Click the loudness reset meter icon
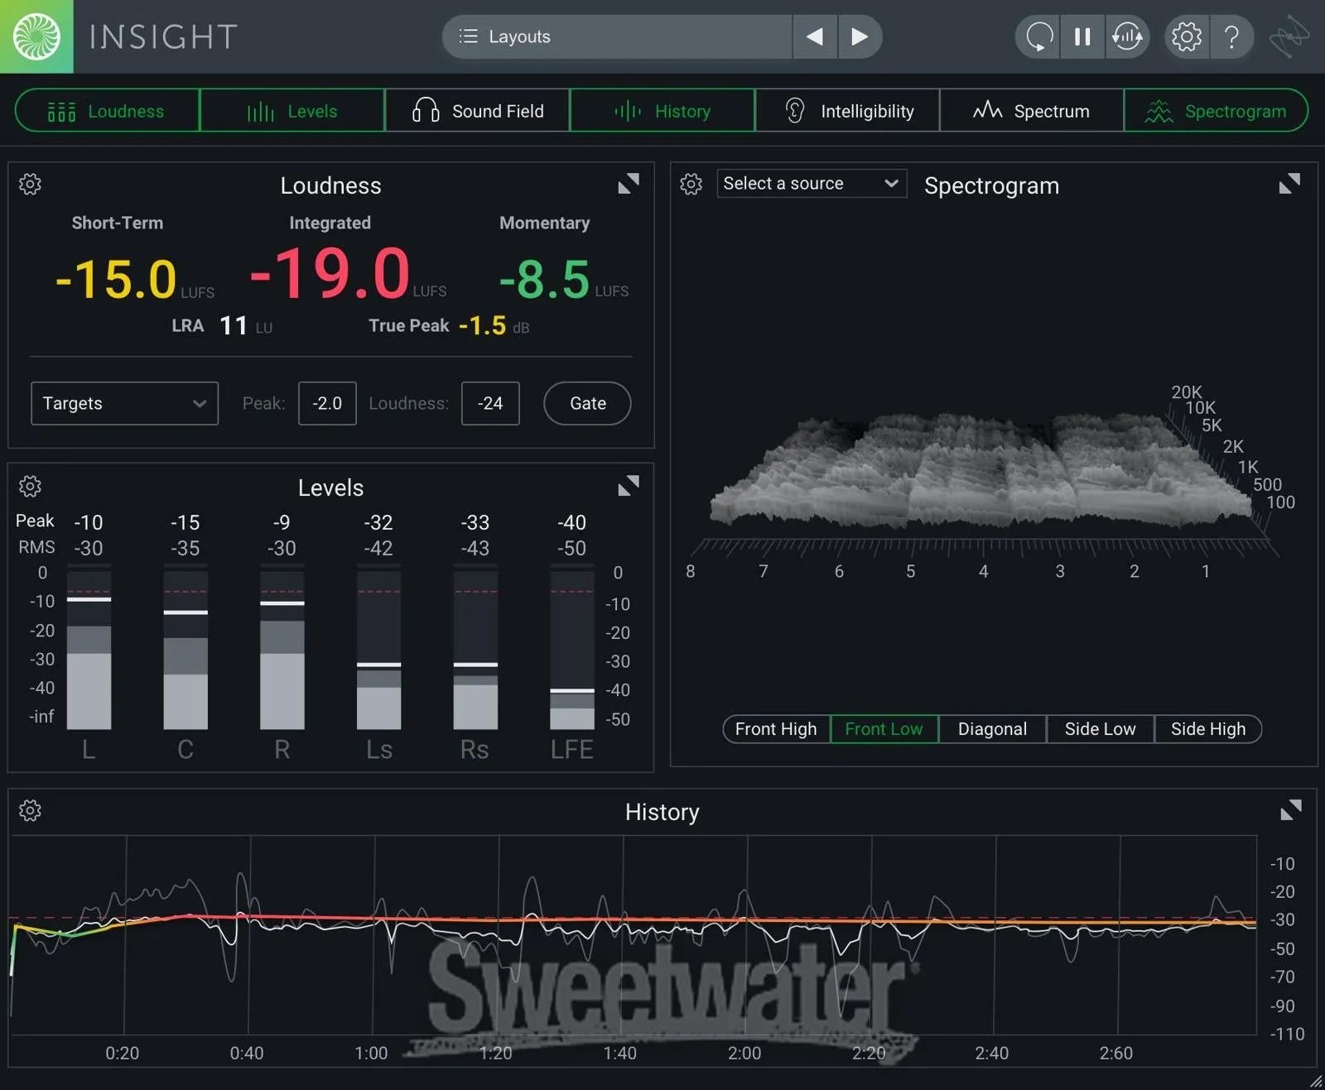 (x=1127, y=36)
